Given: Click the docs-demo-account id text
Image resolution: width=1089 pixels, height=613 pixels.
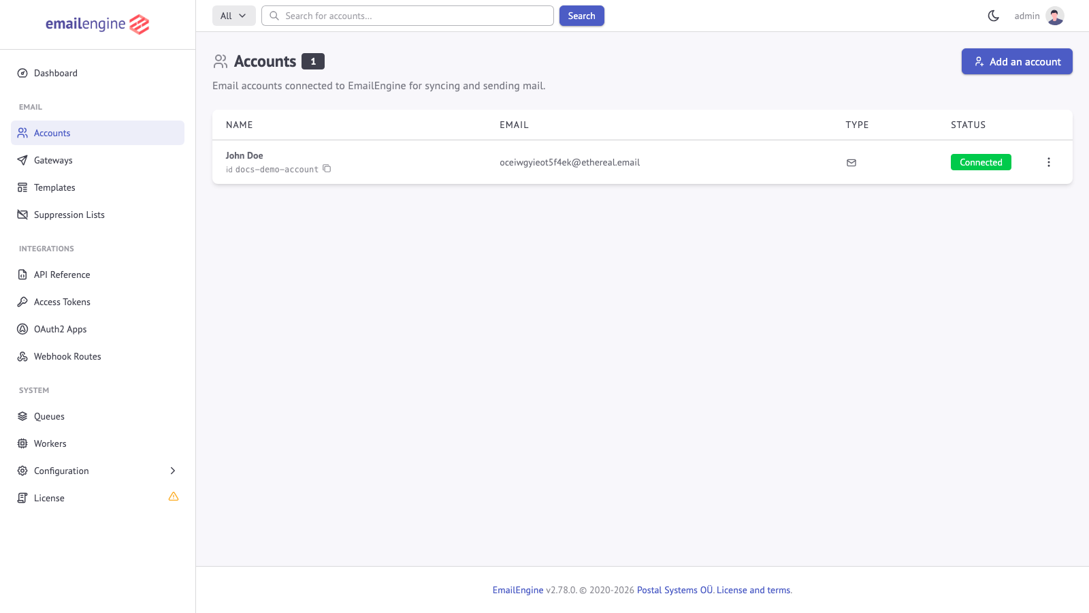Looking at the screenshot, I should 277,169.
